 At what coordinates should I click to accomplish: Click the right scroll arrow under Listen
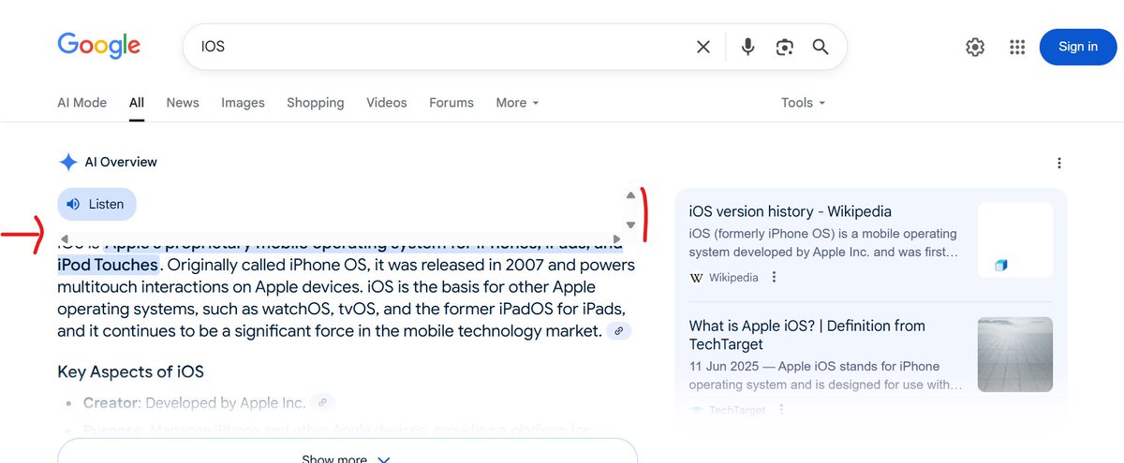pos(616,239)
